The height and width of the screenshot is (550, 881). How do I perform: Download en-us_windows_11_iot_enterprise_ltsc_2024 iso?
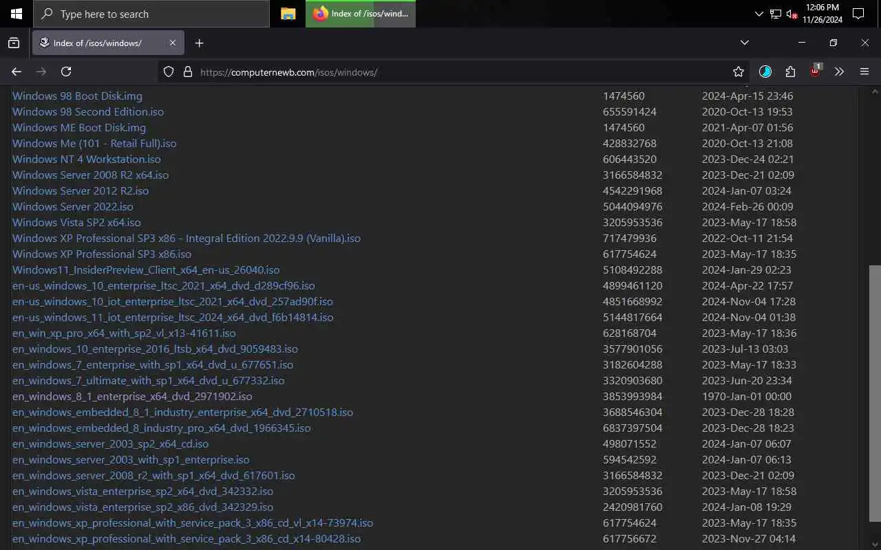(173, 317)
